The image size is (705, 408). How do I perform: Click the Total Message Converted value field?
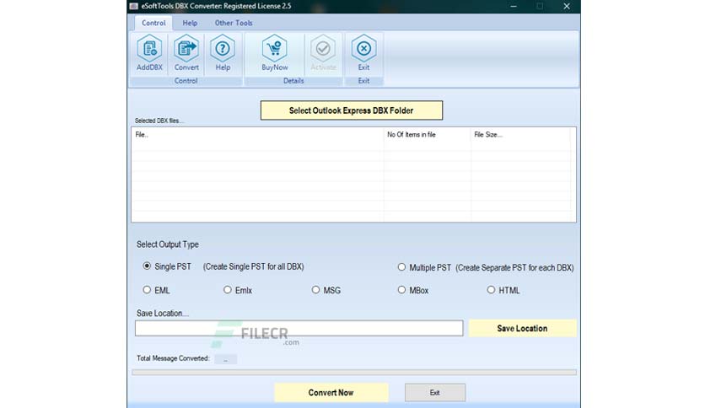click(x=226, y=359)
